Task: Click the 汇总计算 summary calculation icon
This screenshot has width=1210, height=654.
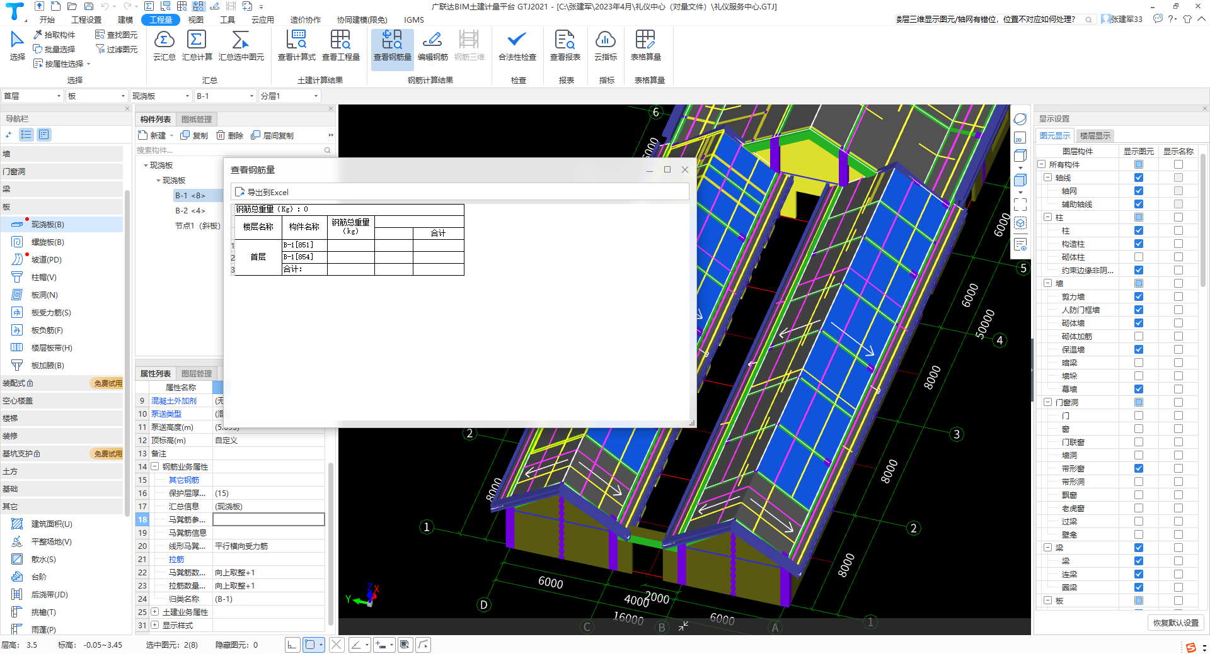Action: click(x=197, y=40)
